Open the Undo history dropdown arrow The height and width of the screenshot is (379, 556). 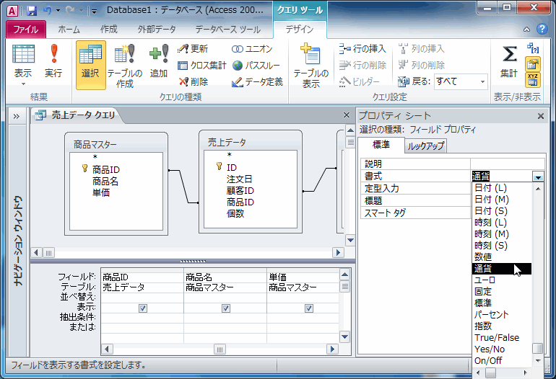point(58,11)
